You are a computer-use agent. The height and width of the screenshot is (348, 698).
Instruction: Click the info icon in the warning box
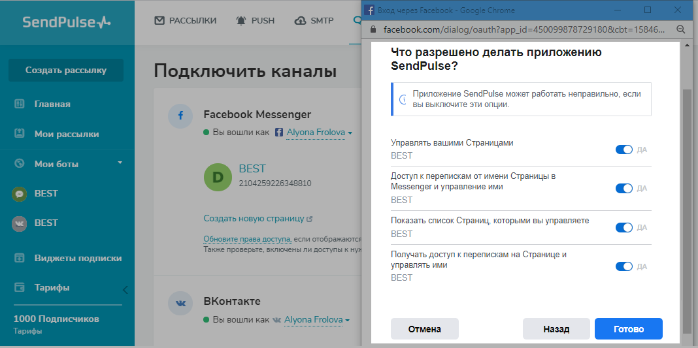click(403, 99)
